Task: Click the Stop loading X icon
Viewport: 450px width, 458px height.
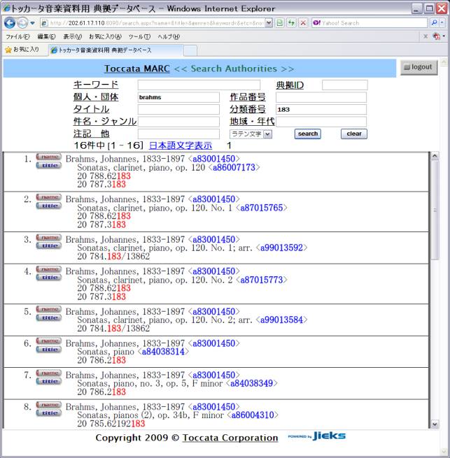Action: click(x=304, y=23)
